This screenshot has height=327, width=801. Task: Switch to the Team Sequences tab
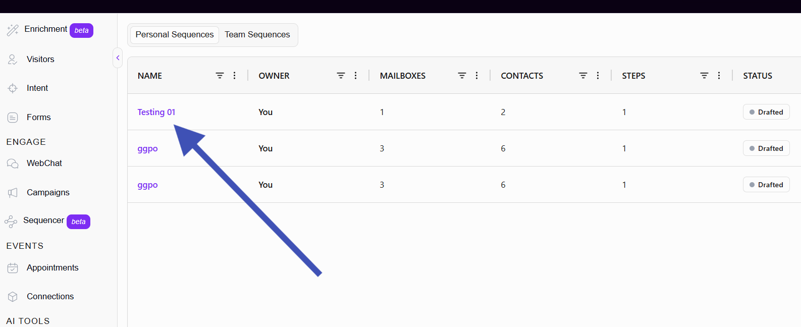tap(257, 35)
